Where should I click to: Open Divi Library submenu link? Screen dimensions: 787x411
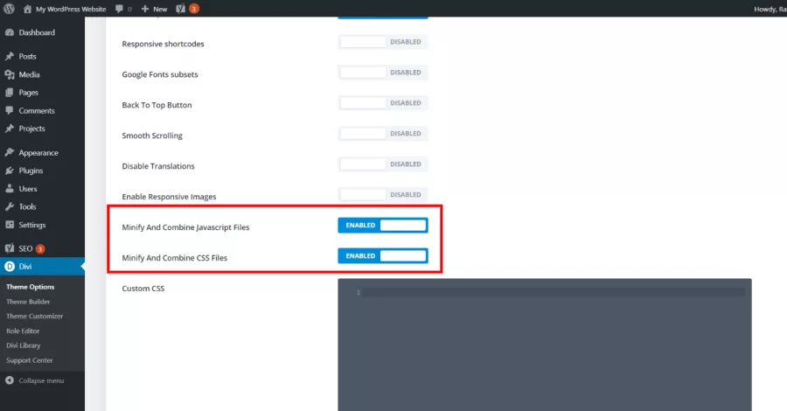tap(23, 345)
